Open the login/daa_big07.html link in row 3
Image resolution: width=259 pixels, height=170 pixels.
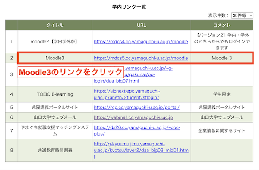pyautogui.click(x=116, y=81)
